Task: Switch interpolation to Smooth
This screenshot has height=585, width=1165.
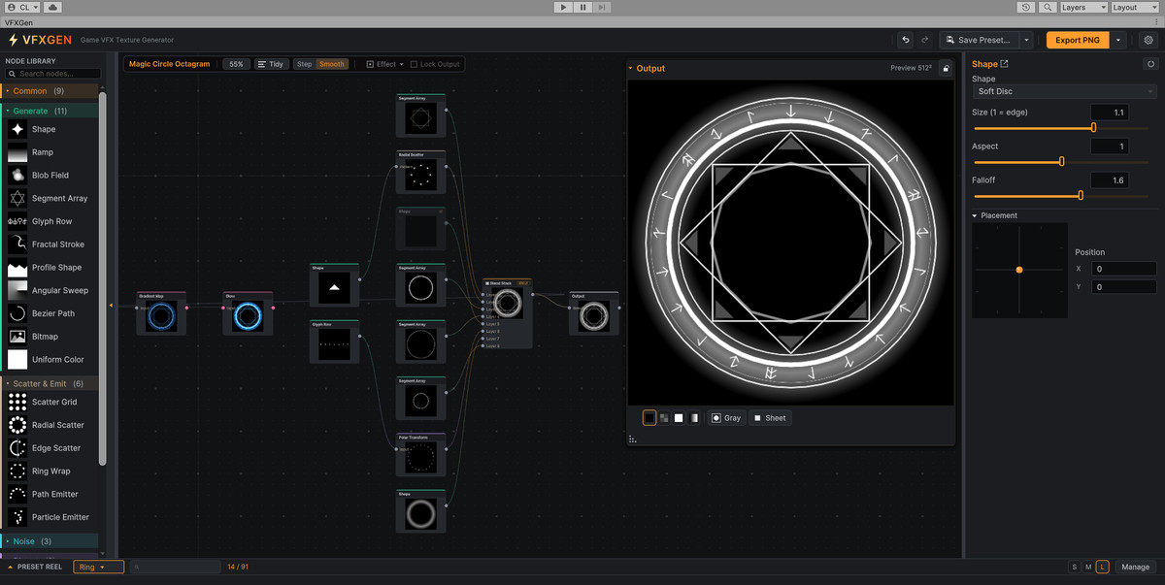Action: [332, 64]
